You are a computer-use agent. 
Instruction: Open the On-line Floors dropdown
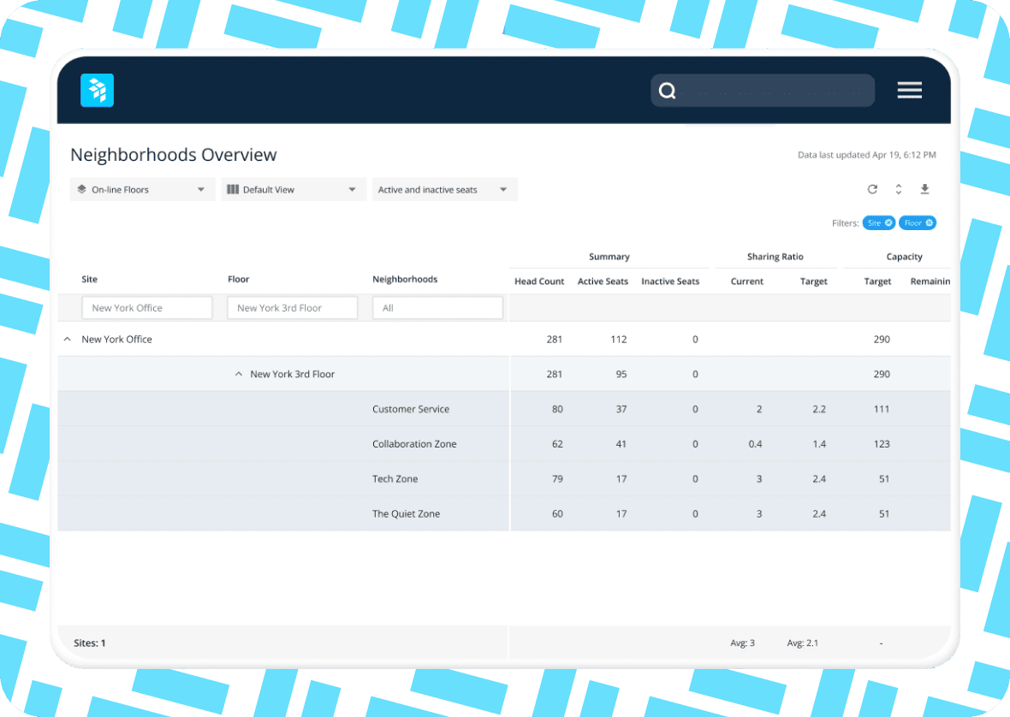[x=142, y=190]
